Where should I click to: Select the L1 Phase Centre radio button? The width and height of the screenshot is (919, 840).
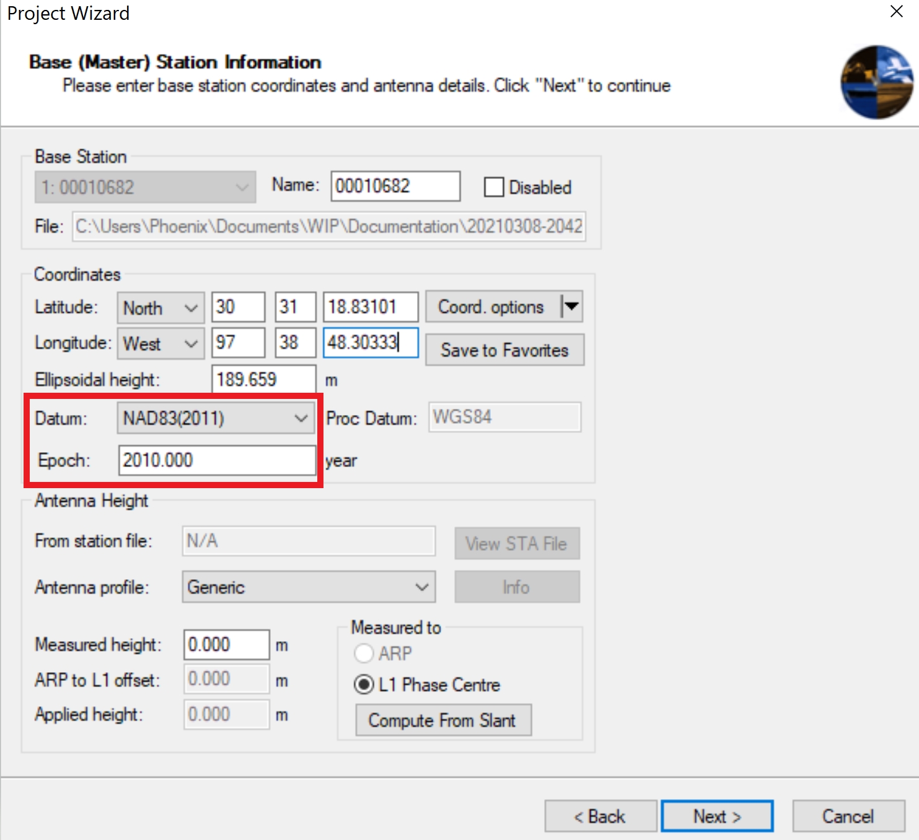coord(364,685)
